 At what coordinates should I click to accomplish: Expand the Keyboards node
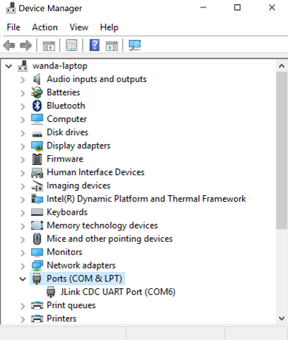coord(23,213)
